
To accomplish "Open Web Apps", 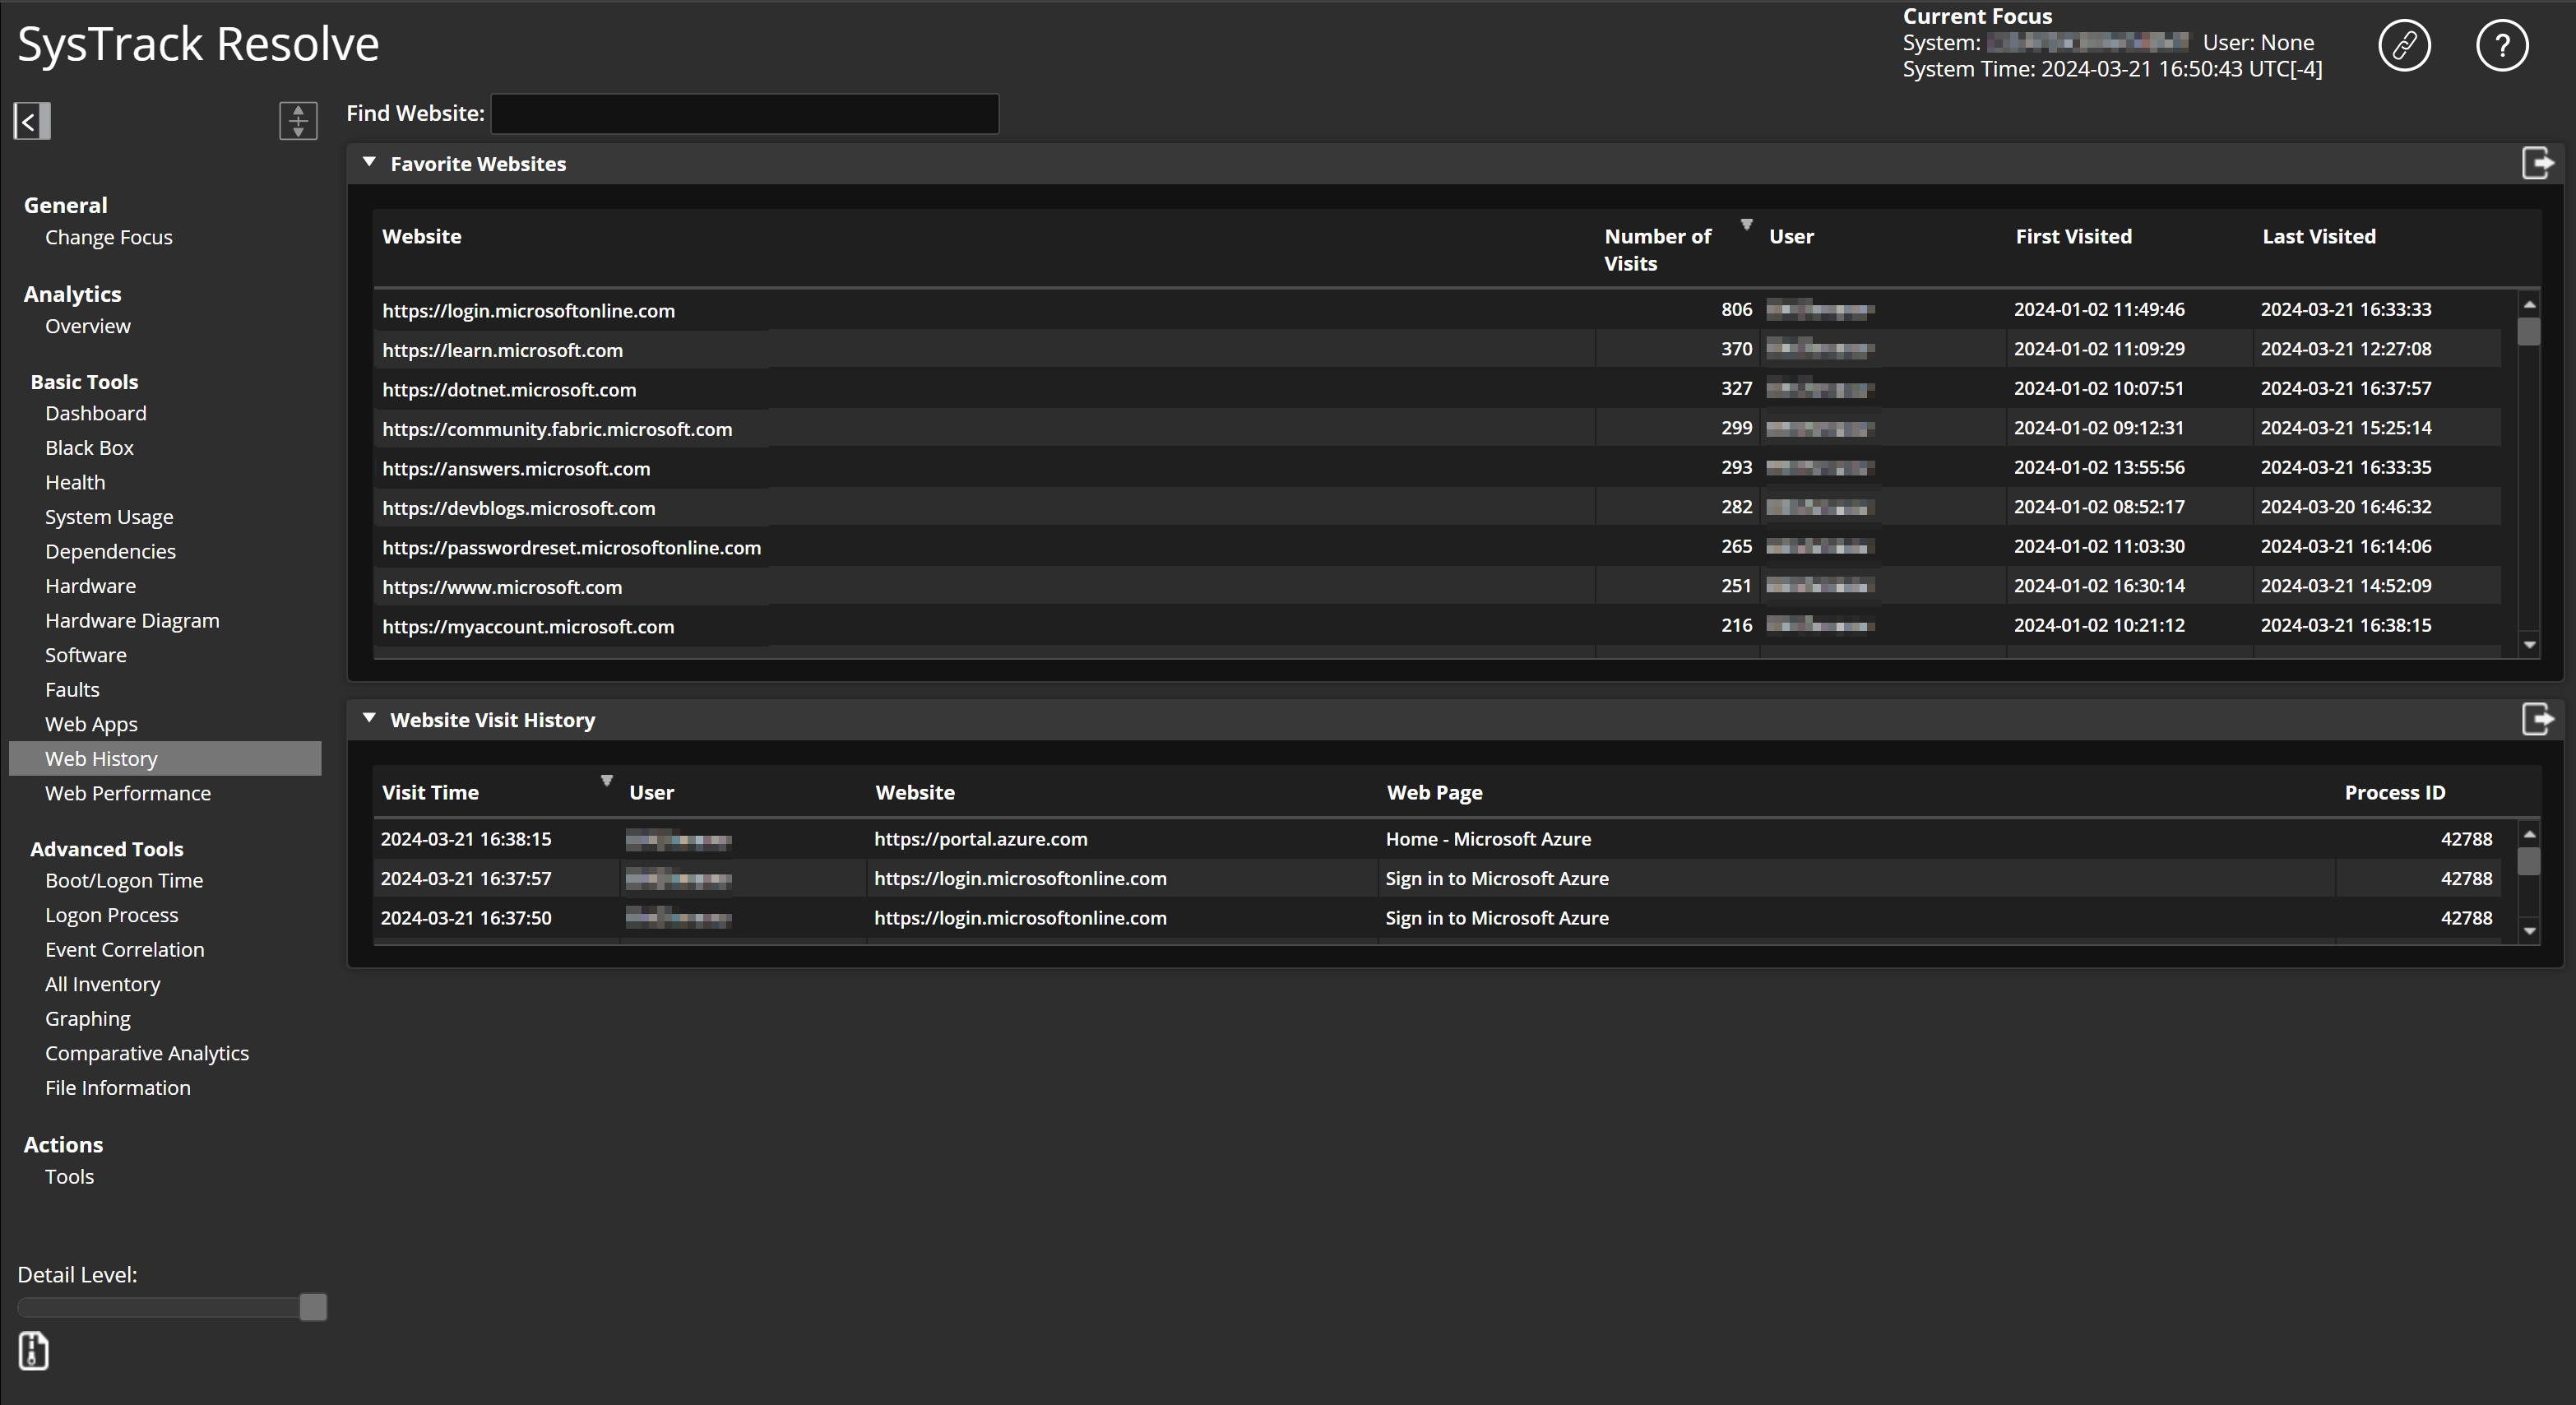I will coord(91,724).
